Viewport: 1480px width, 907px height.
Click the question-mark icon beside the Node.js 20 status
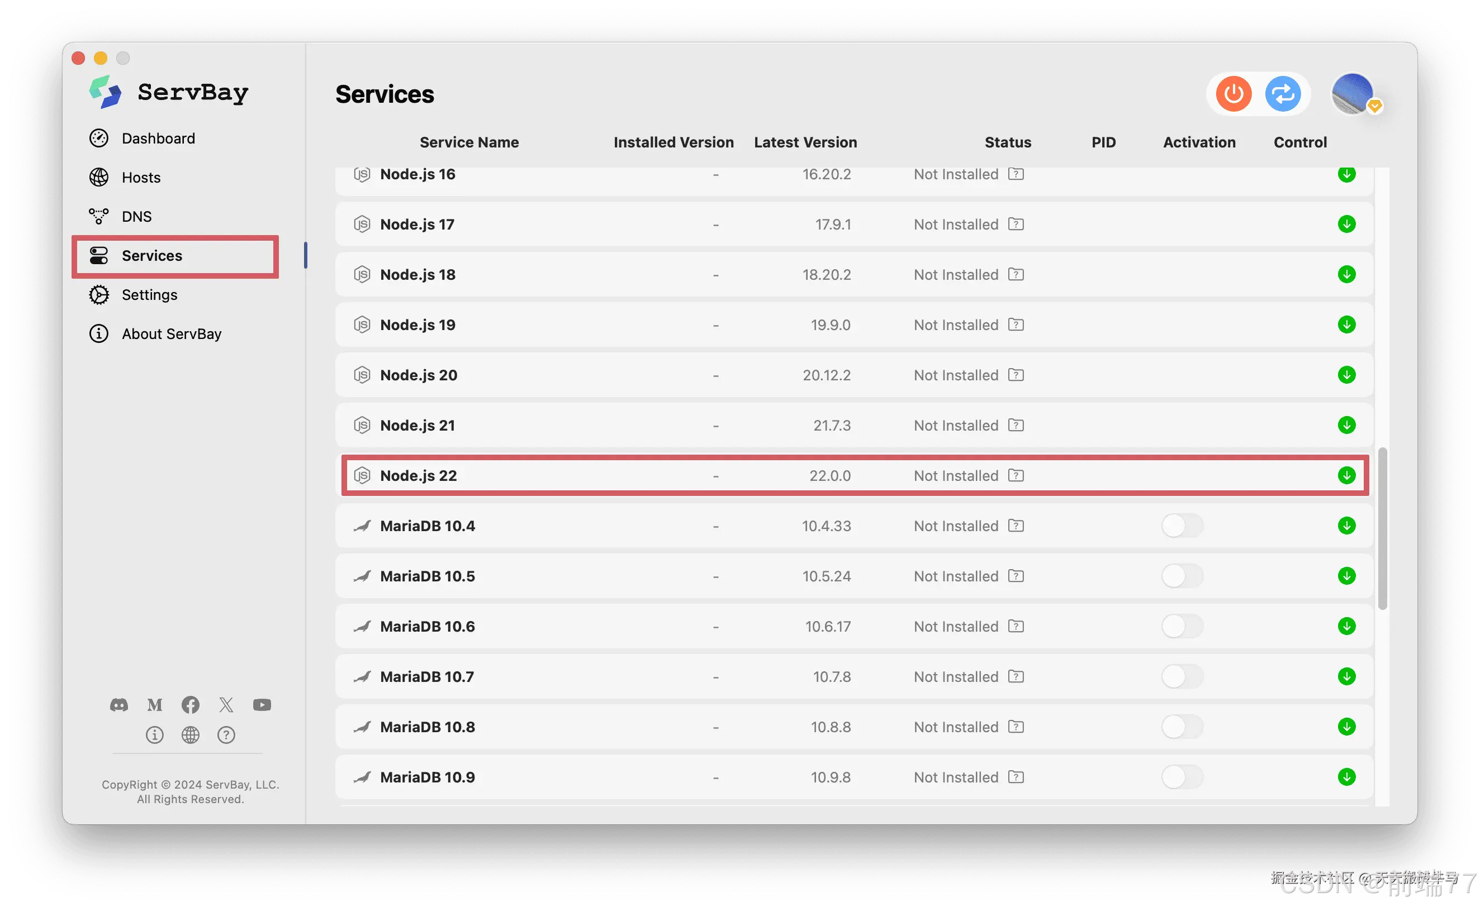click(x=1016, y=375)
